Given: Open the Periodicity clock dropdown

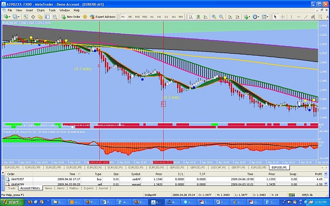Looking at the screenshot, I should 256,17.
